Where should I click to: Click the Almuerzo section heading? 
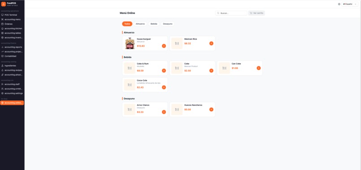pos(129,33)
